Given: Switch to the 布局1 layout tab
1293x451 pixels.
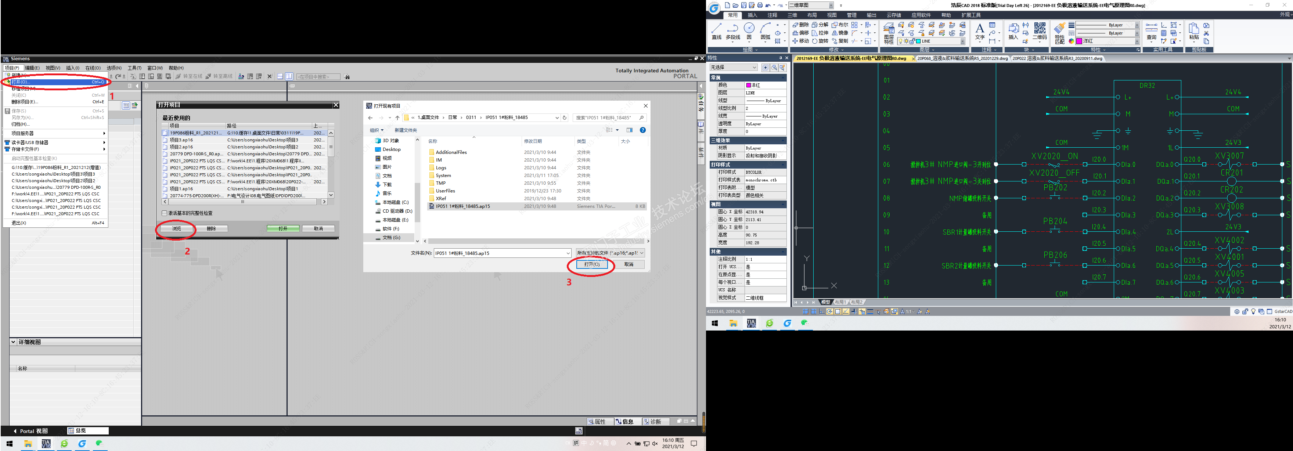Looking at the screenshot, I should tap(840, 302).
